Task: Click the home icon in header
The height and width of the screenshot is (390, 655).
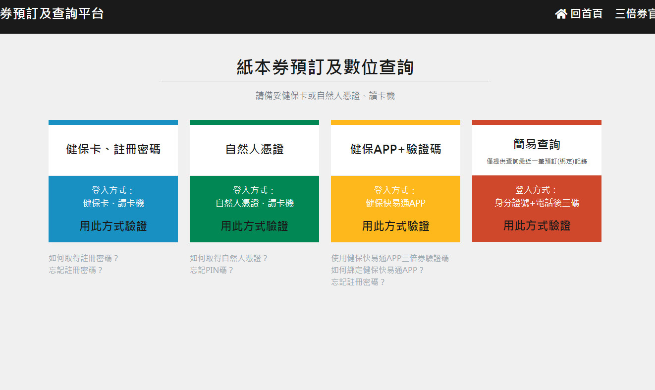Action: click(x=561, y=14)
